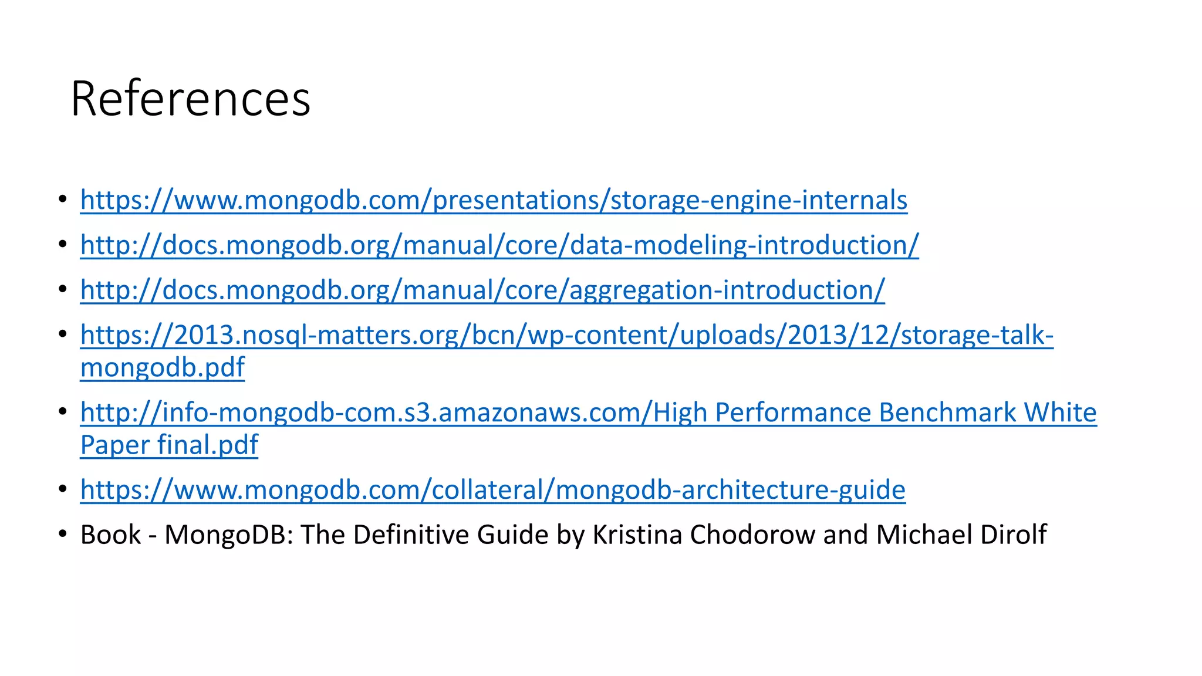Follow the aggregation-introduction manual link
This screenshot has height=676, width=1202.
(x=482, y=290)
